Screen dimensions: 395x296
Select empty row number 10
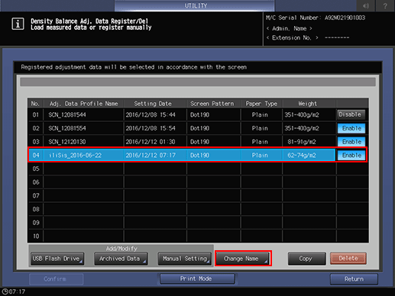36,236
